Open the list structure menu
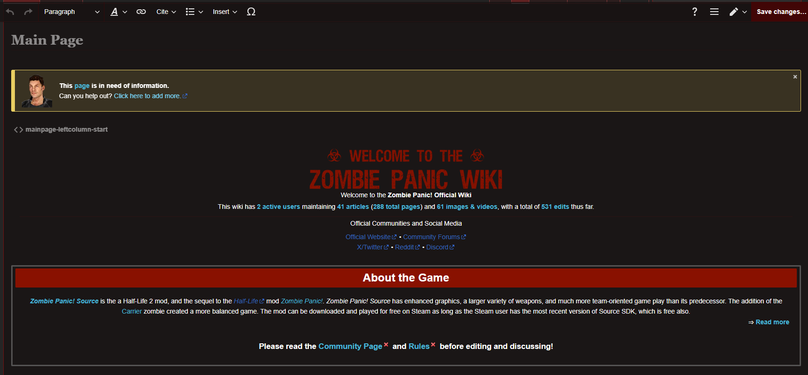The height and width of the screenshot is (375, 808). 194,12
